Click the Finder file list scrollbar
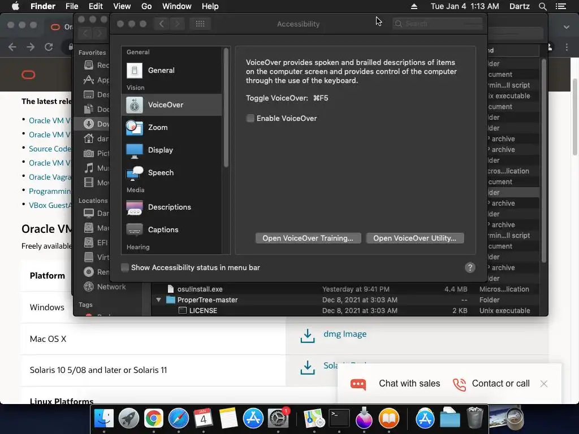The width and height of the screenshot is (579, 434). 543,160
